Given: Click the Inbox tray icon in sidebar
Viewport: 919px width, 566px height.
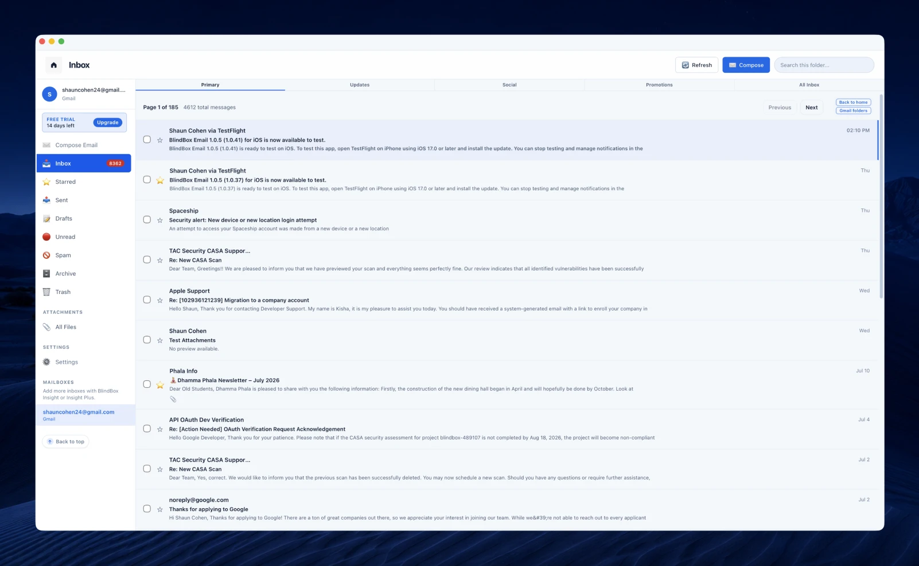Looking at the screenshot, I should coord(46,164).
